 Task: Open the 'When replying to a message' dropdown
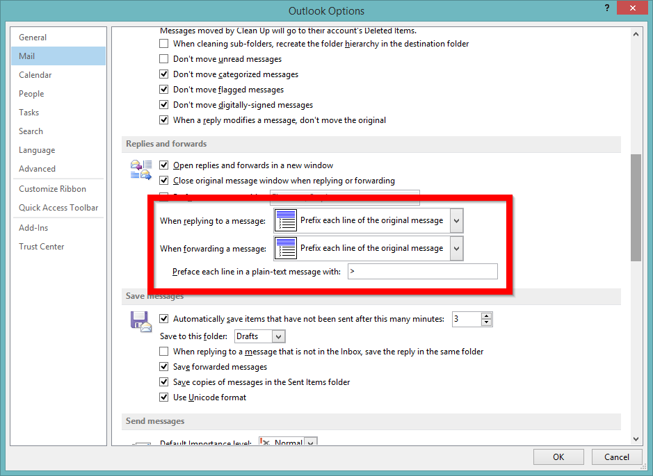tap(456, 220)
